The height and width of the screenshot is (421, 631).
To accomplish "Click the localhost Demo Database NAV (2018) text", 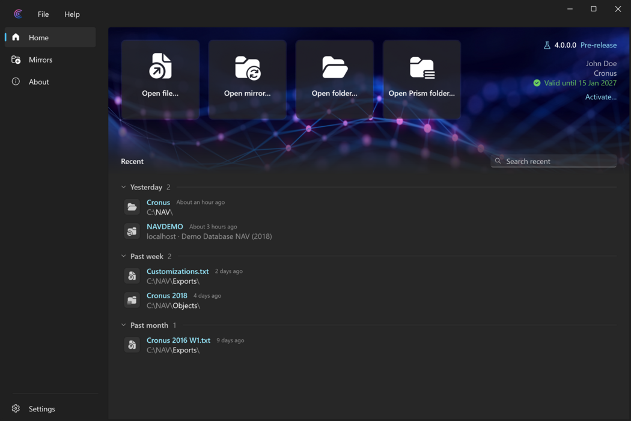I will click(209, 236).
